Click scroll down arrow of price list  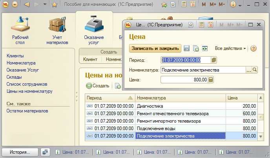[261, 137]
